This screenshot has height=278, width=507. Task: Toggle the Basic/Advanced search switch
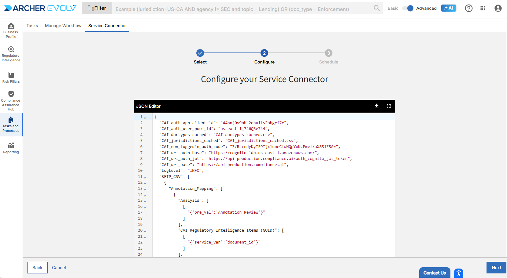tap(408, 8)
